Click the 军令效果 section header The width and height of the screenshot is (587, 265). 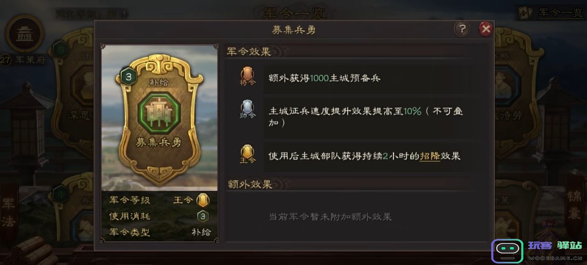[x=249, y=52]
